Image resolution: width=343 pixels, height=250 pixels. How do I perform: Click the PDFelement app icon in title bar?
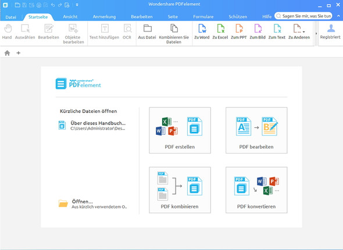click(x=5, y=5)
